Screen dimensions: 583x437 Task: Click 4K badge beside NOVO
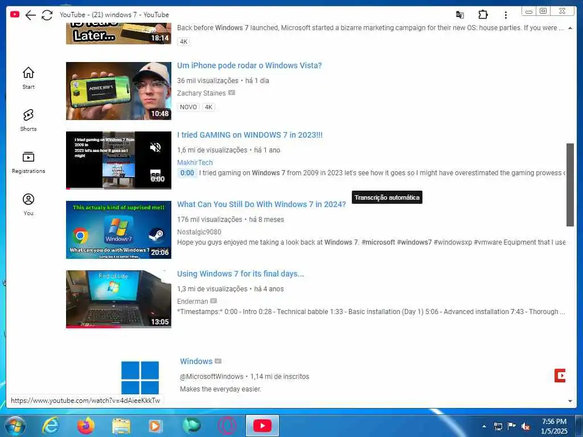(208, 107)
